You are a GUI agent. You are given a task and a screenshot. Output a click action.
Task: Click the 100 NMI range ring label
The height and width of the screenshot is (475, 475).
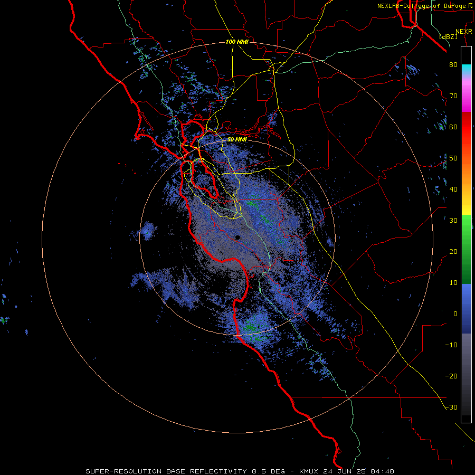237,42
